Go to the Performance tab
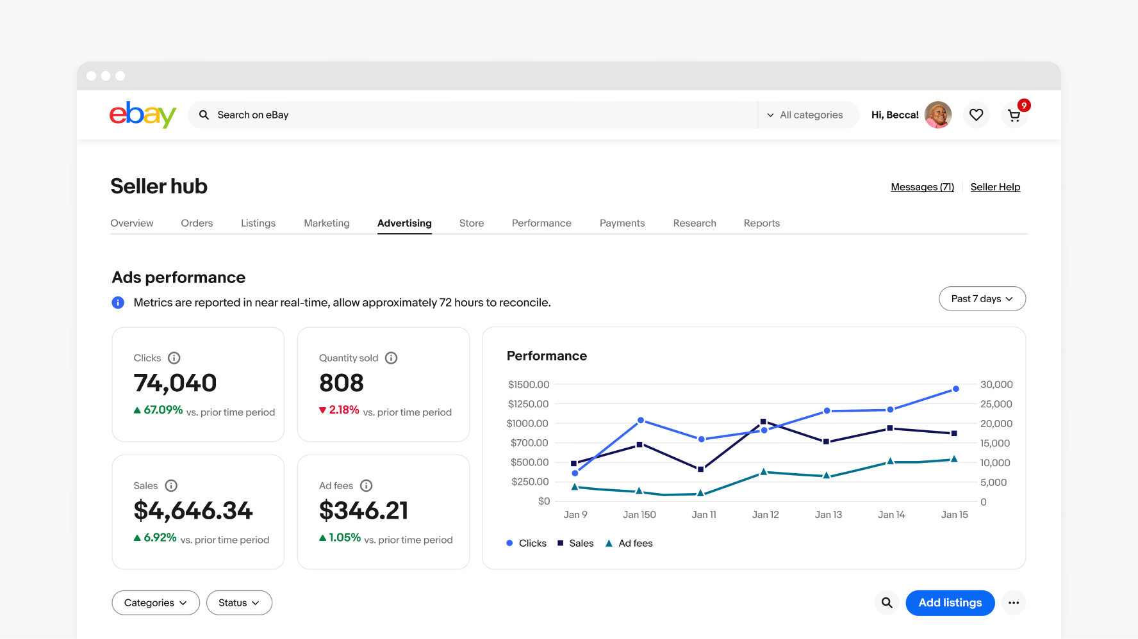This screenshot has width=1138, height=639. coord(541,223)
